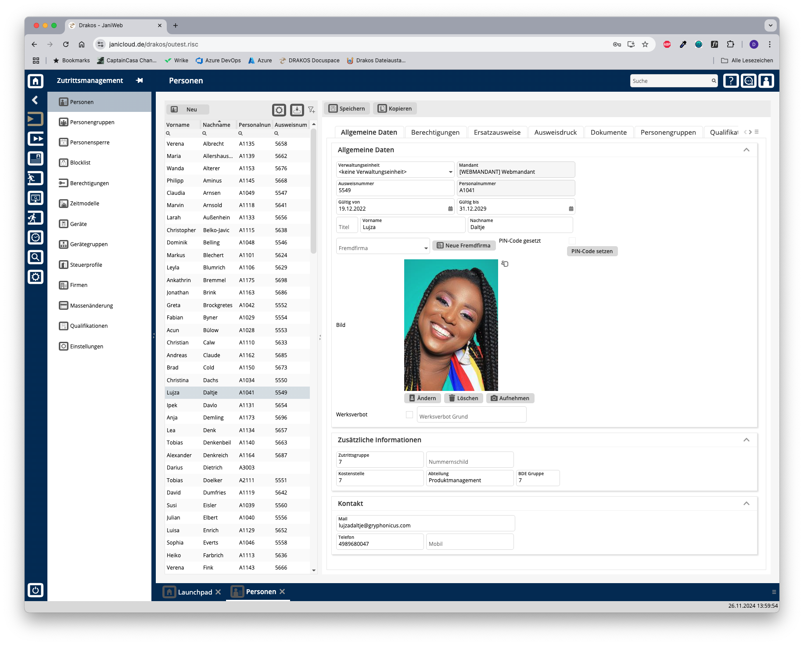The height and width of the screenshot is (645, 804).
Task: Open the magnifier module icon in left rail
Action: click(x=36, y=257)
